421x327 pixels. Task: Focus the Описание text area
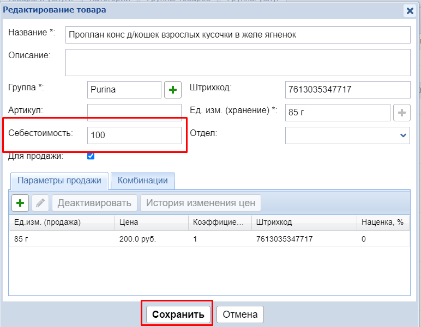[x=237, y=62]
